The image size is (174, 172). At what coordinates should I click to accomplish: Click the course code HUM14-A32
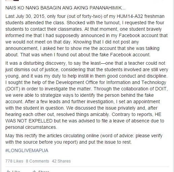(x=130, y=17)
